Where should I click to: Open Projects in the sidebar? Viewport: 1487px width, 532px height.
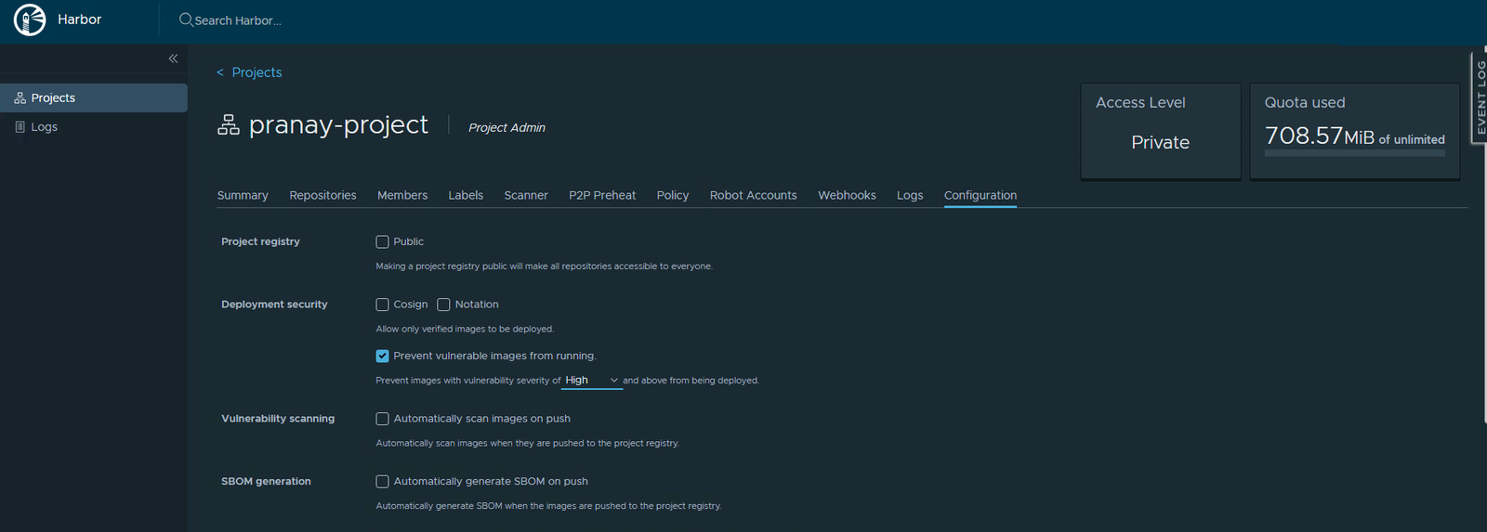tap(94, 97)
